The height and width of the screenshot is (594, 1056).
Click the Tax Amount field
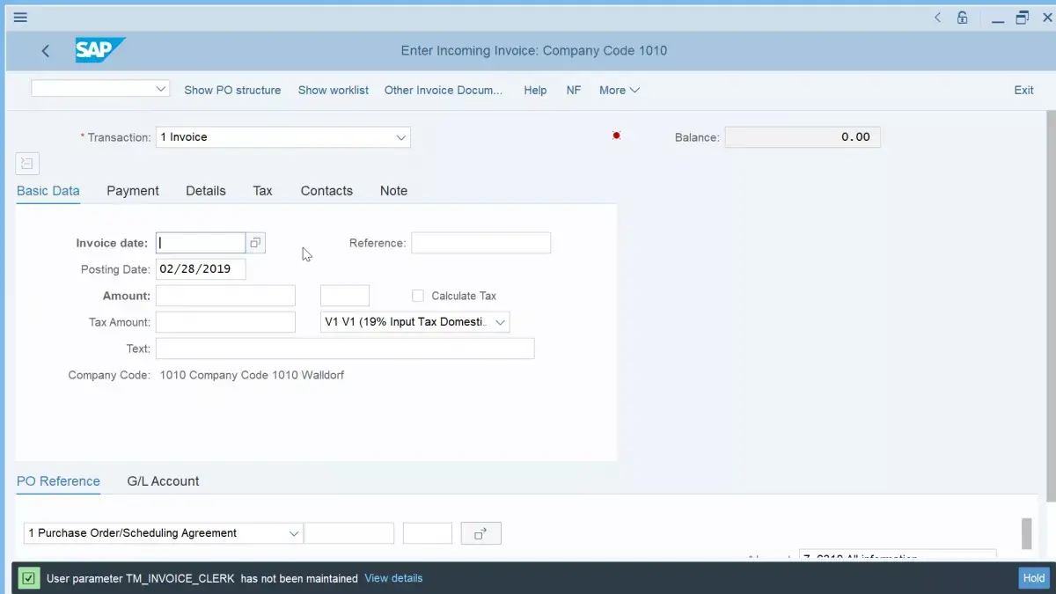(x=225, y=322)
